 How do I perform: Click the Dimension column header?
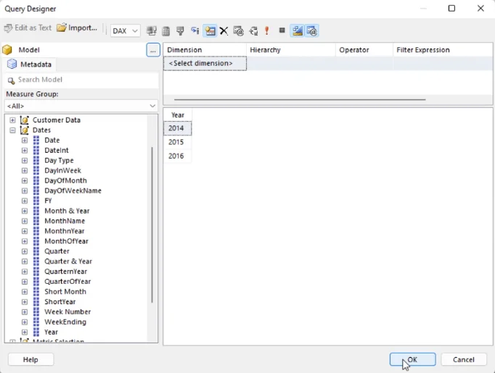pos(205,50)
